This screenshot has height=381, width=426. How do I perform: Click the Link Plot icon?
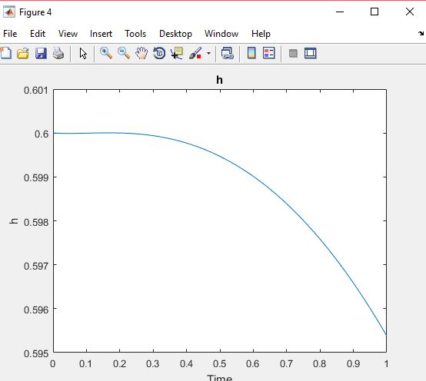[228, 53]
